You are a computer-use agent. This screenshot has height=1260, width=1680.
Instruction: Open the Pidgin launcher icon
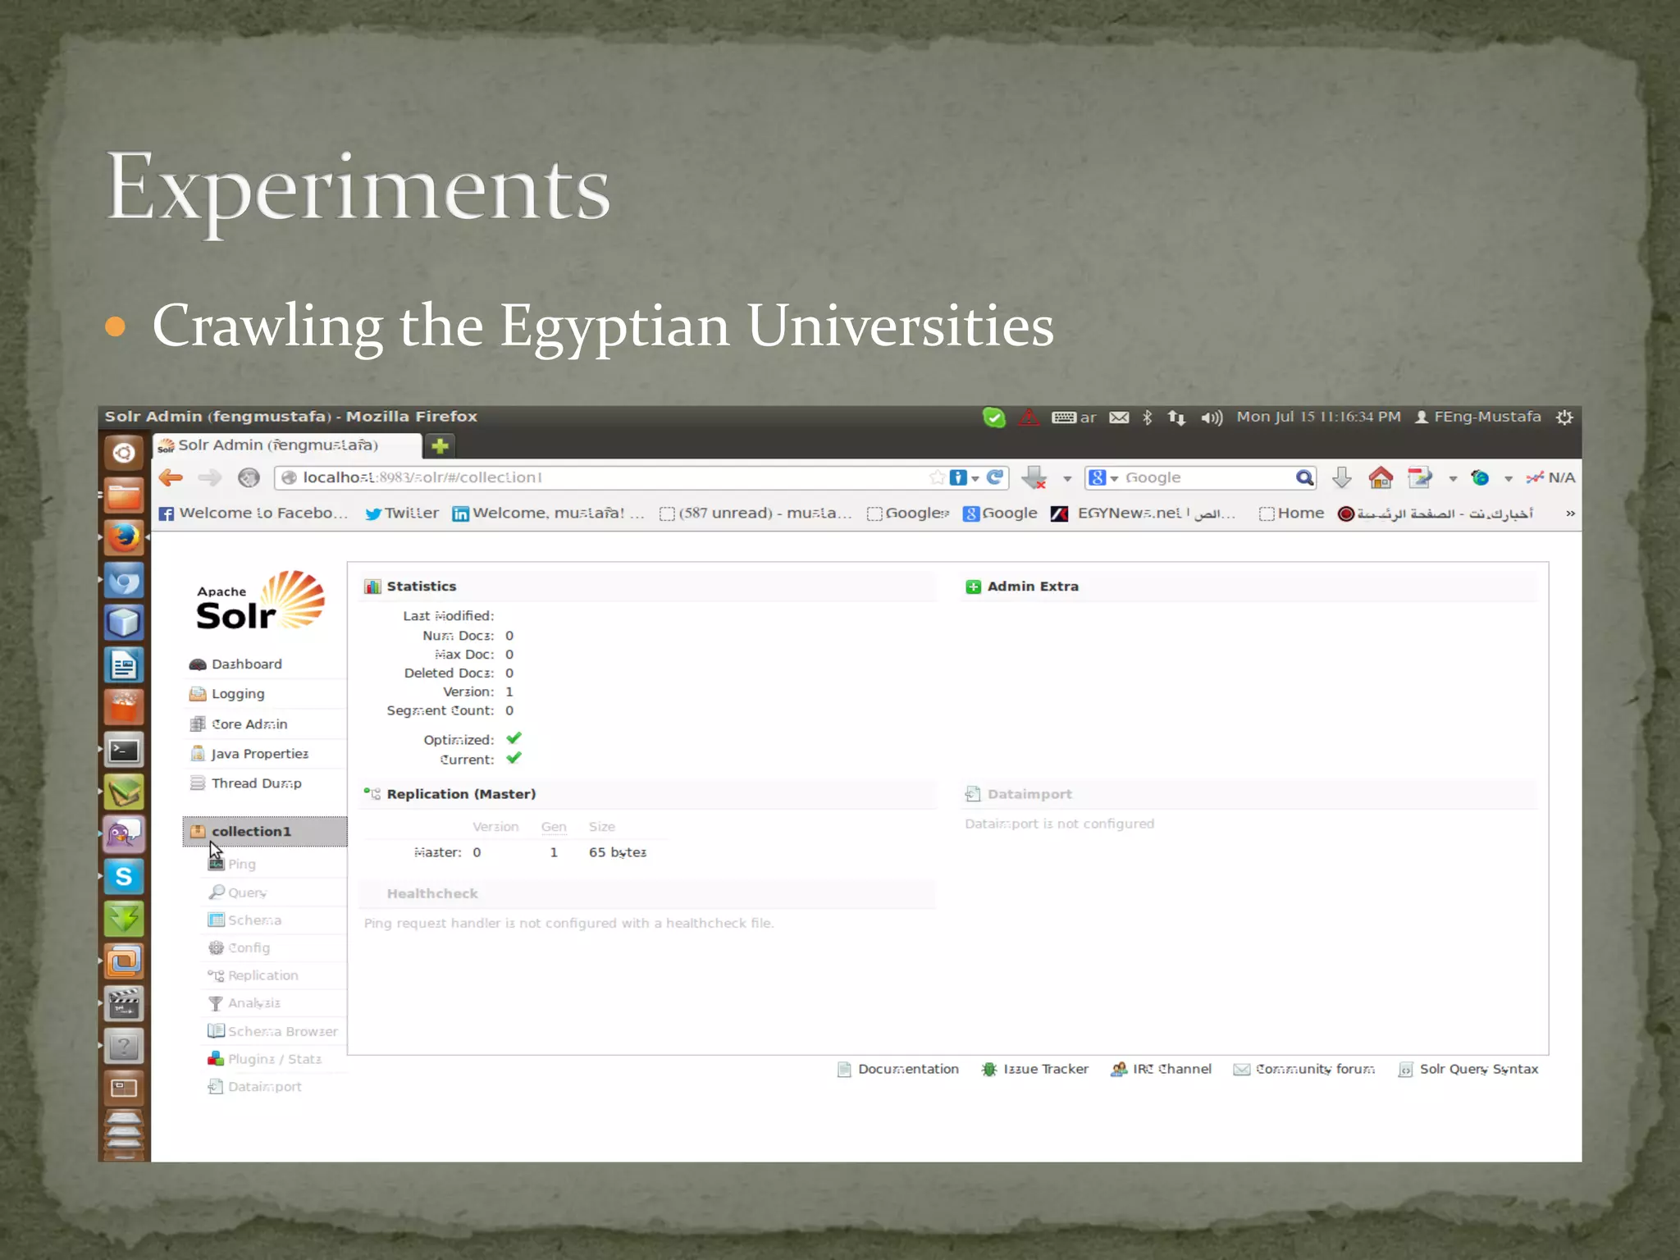[x=124, y=834]
